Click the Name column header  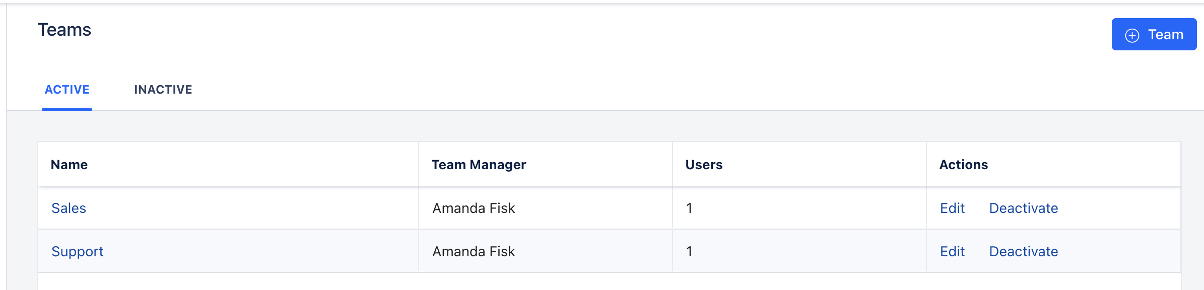coord(69,165)
